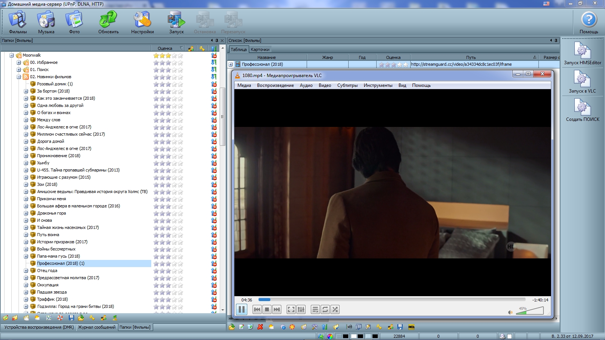Open Настройки settings
The height and width of the screenshot is (340, 605).
[143, 22]
